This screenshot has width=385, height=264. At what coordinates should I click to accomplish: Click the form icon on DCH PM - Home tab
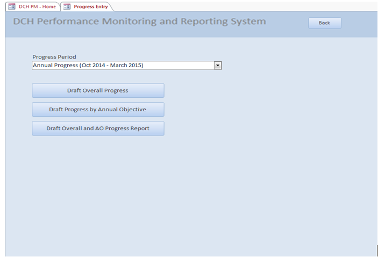[x=11, y=6]
